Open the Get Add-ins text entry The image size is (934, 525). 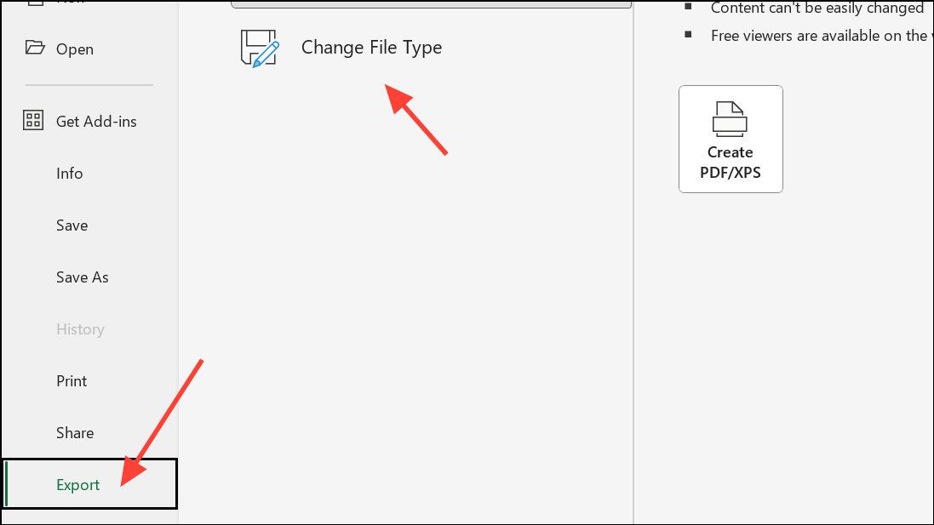tap(96, 122)
